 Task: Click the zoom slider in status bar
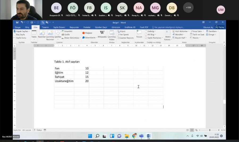pos(210,130)
